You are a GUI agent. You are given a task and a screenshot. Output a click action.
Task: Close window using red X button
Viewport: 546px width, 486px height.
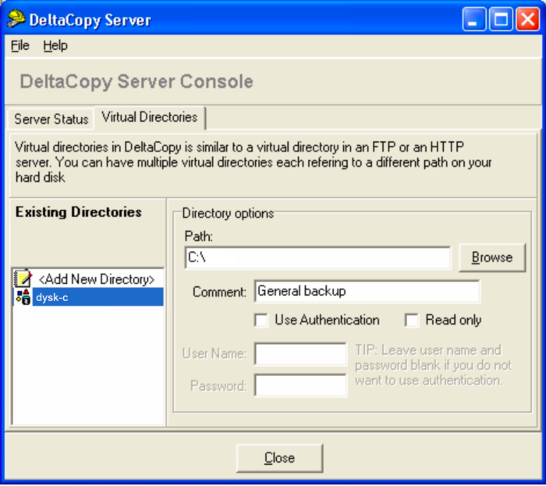coord(527,19)
